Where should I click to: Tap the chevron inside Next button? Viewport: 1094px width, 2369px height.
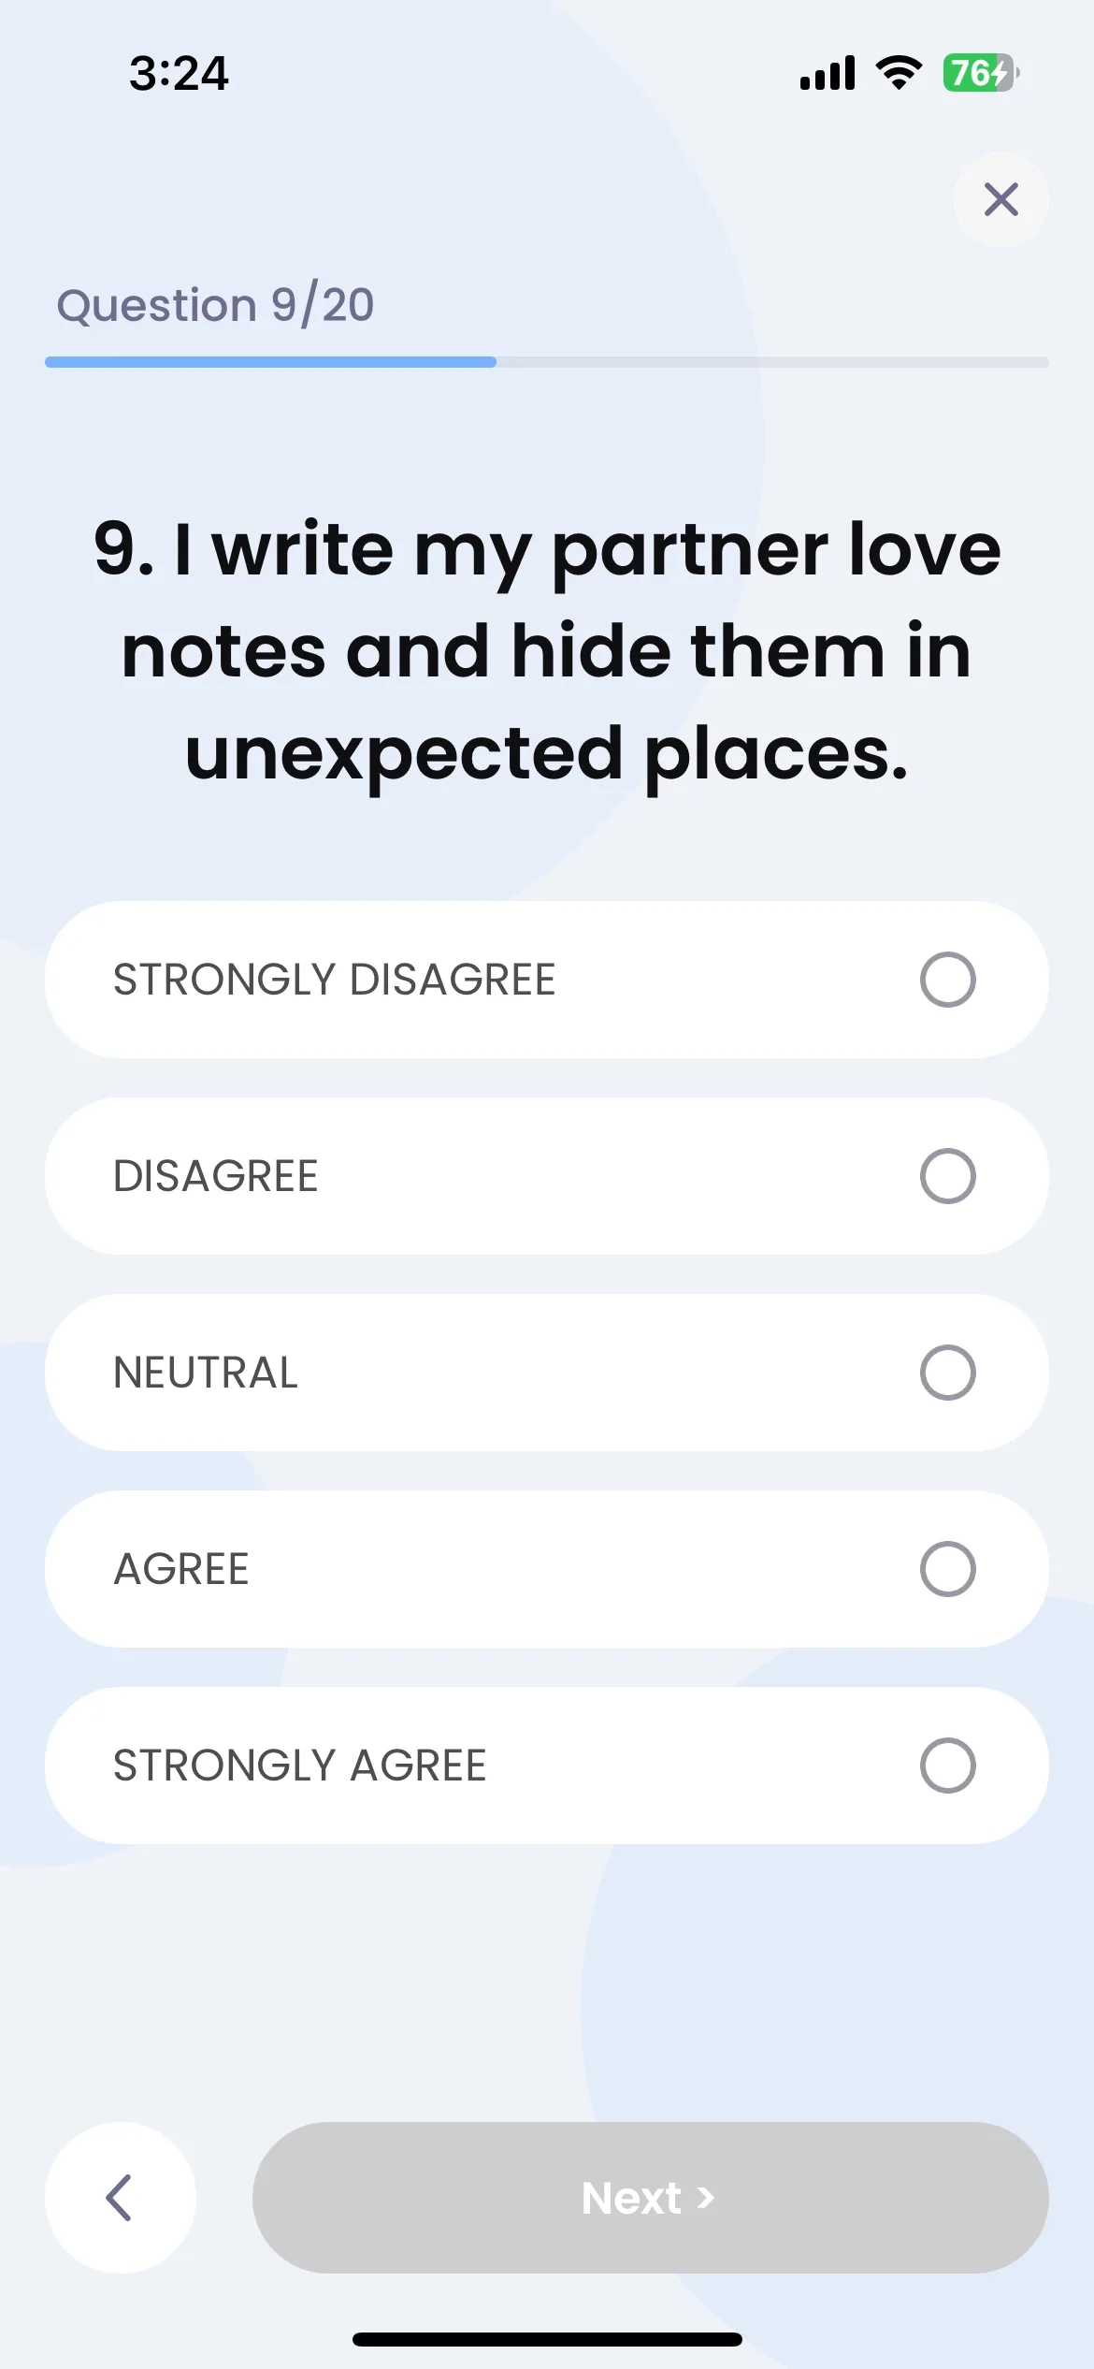pyautogui.click(x=706, y=2198)
